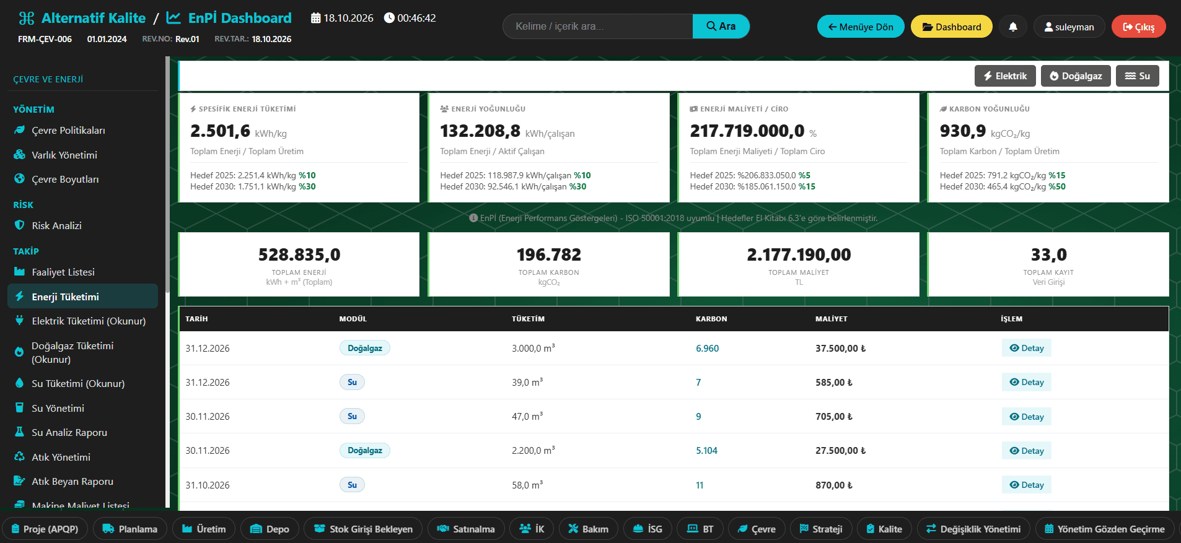Open the Proje (APQP) module
The height and width of the screenshot is (543, 1181).
[45, 529]
